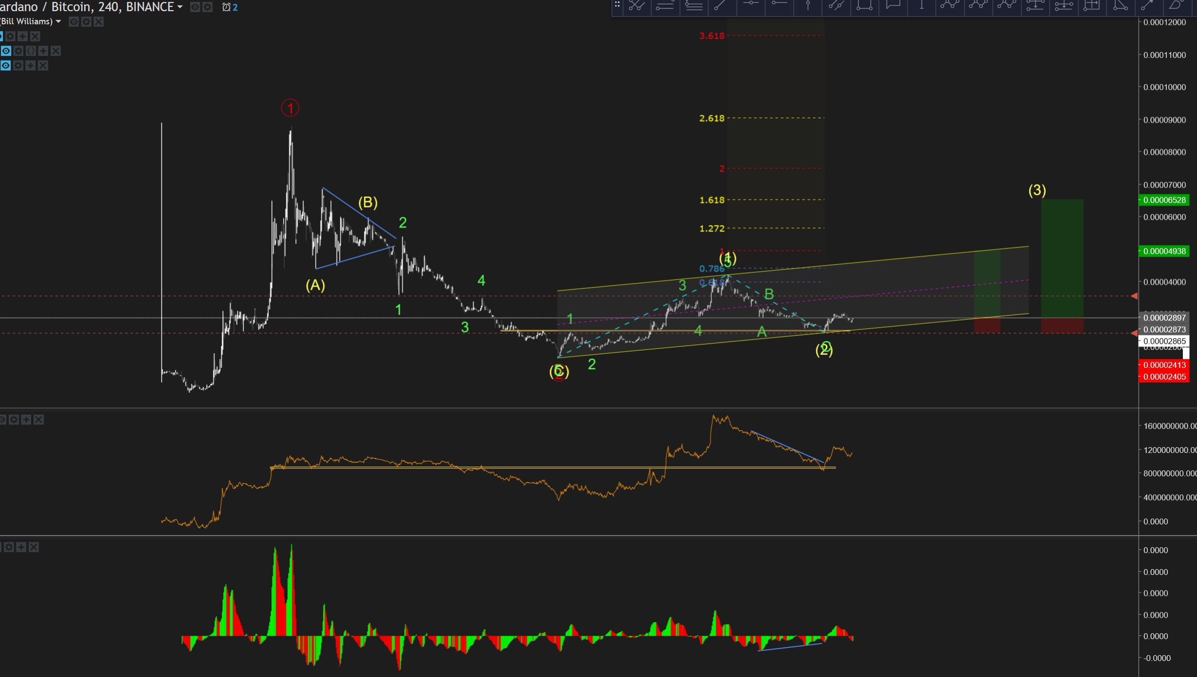Open source code braces icon of indicator

point(31,51)
